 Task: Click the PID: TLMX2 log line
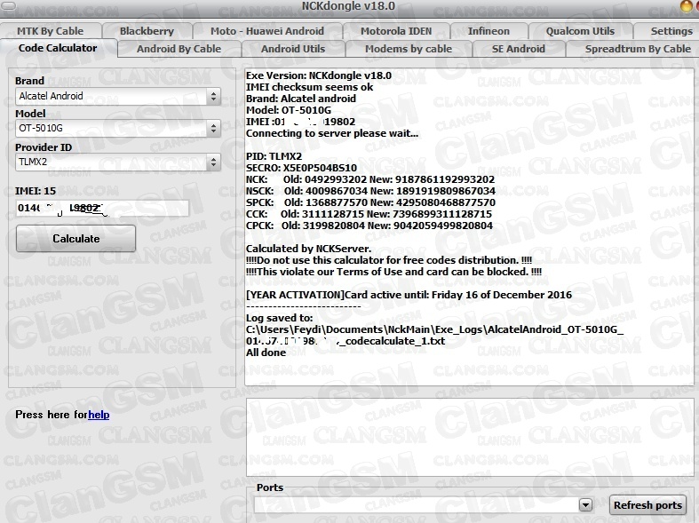click(274, 156)
